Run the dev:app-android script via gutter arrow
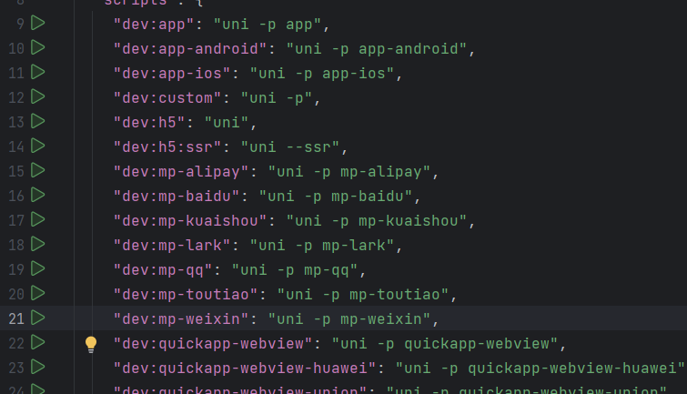 click(x=38, y=47)
